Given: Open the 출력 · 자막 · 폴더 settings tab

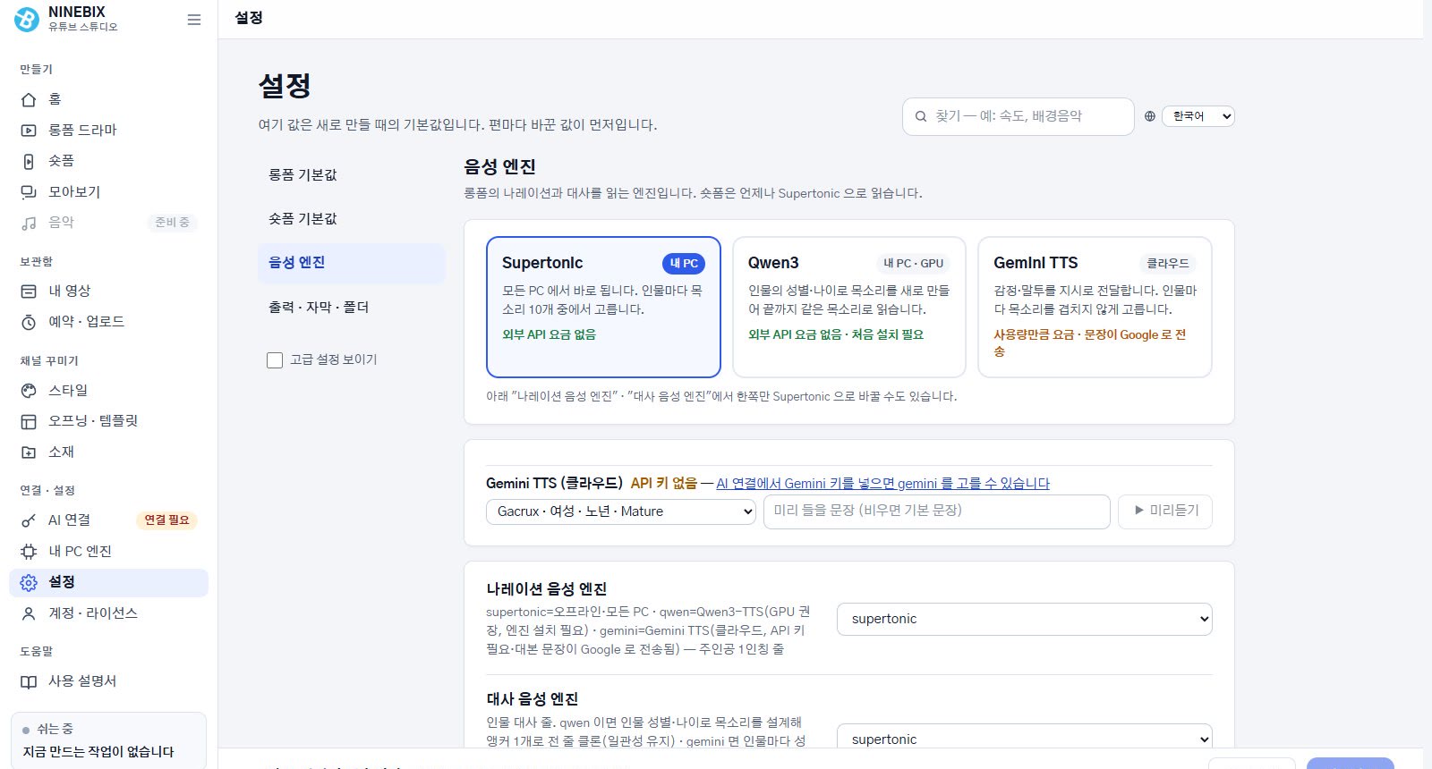Looking at the screenshot, I should point(351,308).
